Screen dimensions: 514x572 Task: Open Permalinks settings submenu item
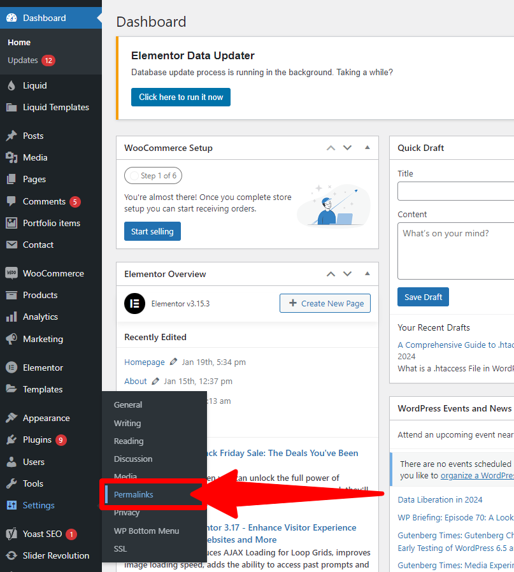coord(134,495)
